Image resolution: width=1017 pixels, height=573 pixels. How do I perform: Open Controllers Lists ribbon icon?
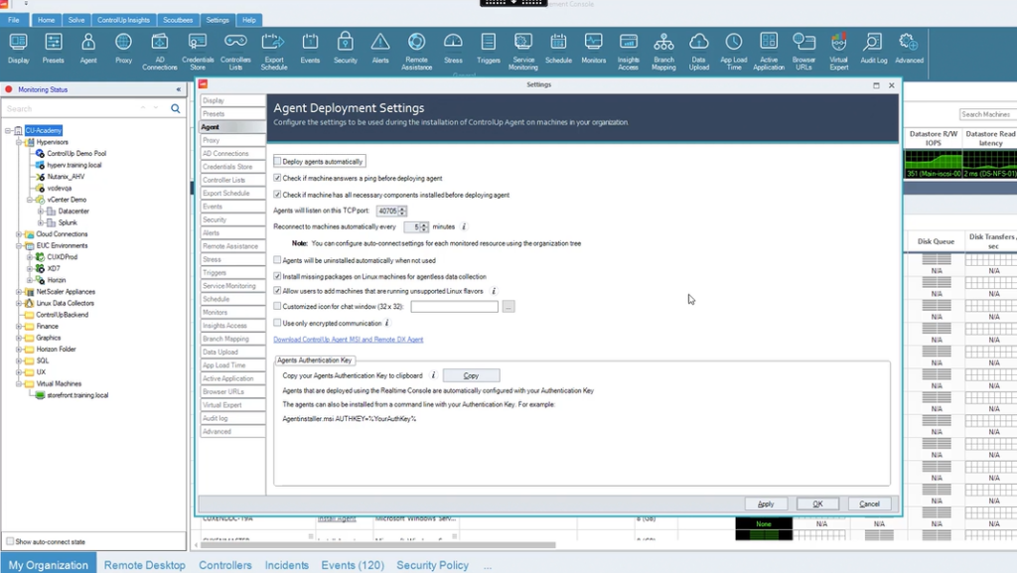[235, 52]
